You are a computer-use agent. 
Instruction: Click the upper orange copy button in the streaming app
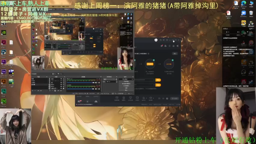pos(158,80)
